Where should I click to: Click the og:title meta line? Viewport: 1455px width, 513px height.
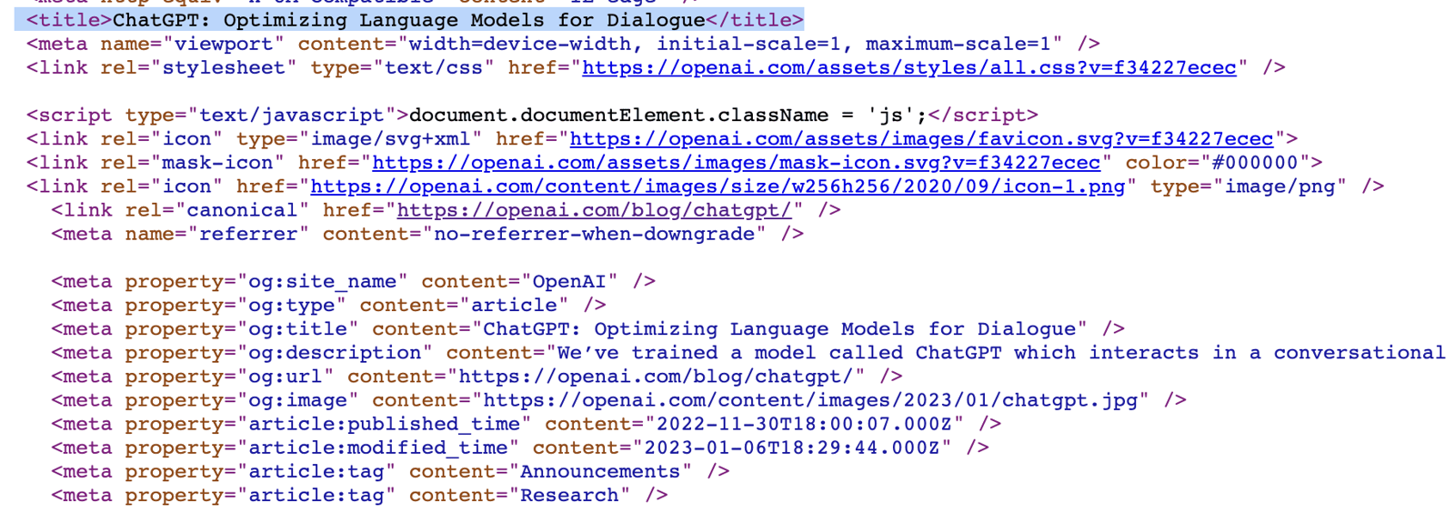[587, 328]
